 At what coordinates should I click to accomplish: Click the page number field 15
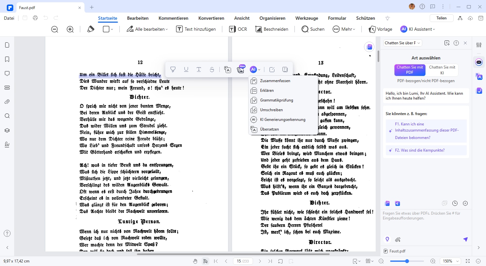pos(243,261)
